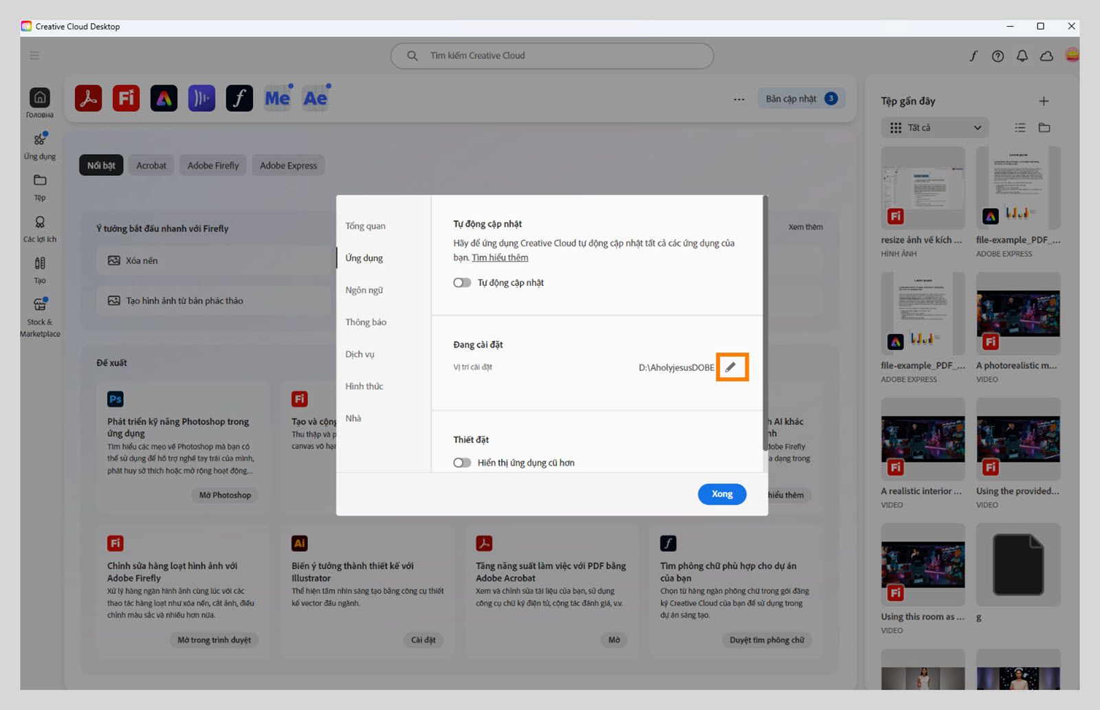Open the Tạo sidebar section
The width and height of the screenshot is (1100, 710).
coord(40,269)
